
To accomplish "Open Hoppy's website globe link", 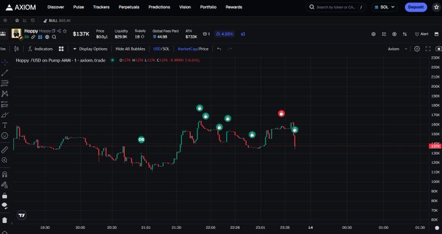I will [47, 37].
